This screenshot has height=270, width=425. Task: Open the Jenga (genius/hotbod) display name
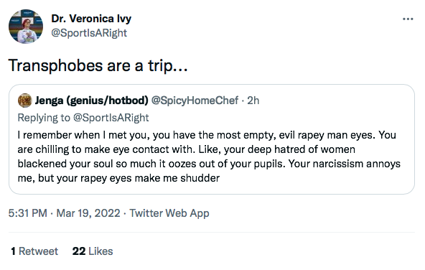coord(92,101)
